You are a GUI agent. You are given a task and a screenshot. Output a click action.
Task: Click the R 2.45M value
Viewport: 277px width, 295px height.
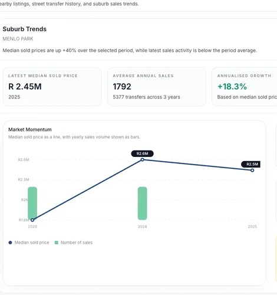tap(25, 87)
